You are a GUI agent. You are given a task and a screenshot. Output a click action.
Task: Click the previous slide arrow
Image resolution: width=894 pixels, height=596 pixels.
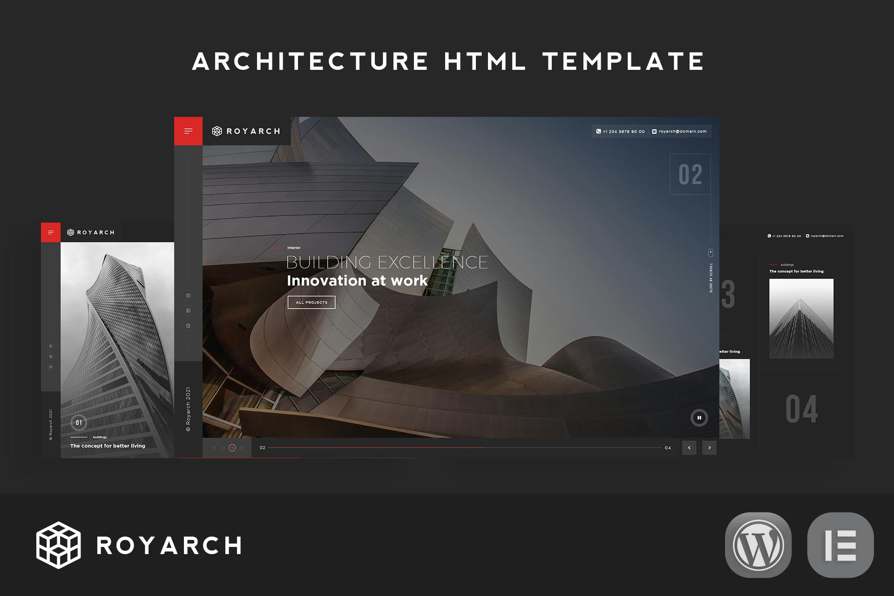[x=689, y=447]
